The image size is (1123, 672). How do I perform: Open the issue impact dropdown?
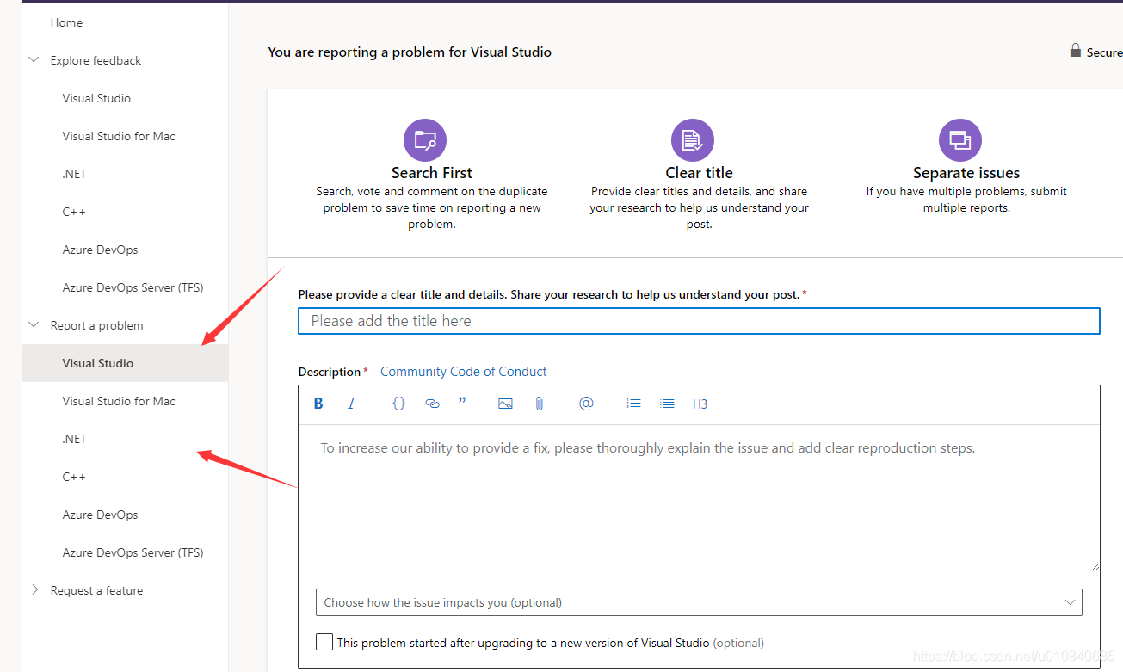(699, 602)
